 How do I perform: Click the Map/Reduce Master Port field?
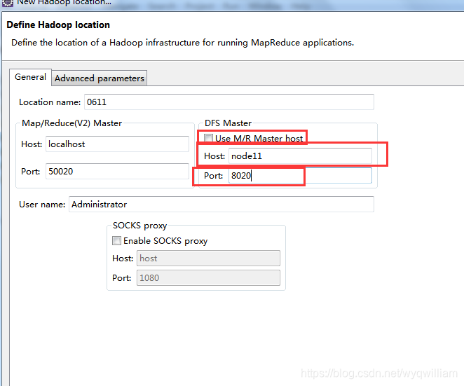117,171
